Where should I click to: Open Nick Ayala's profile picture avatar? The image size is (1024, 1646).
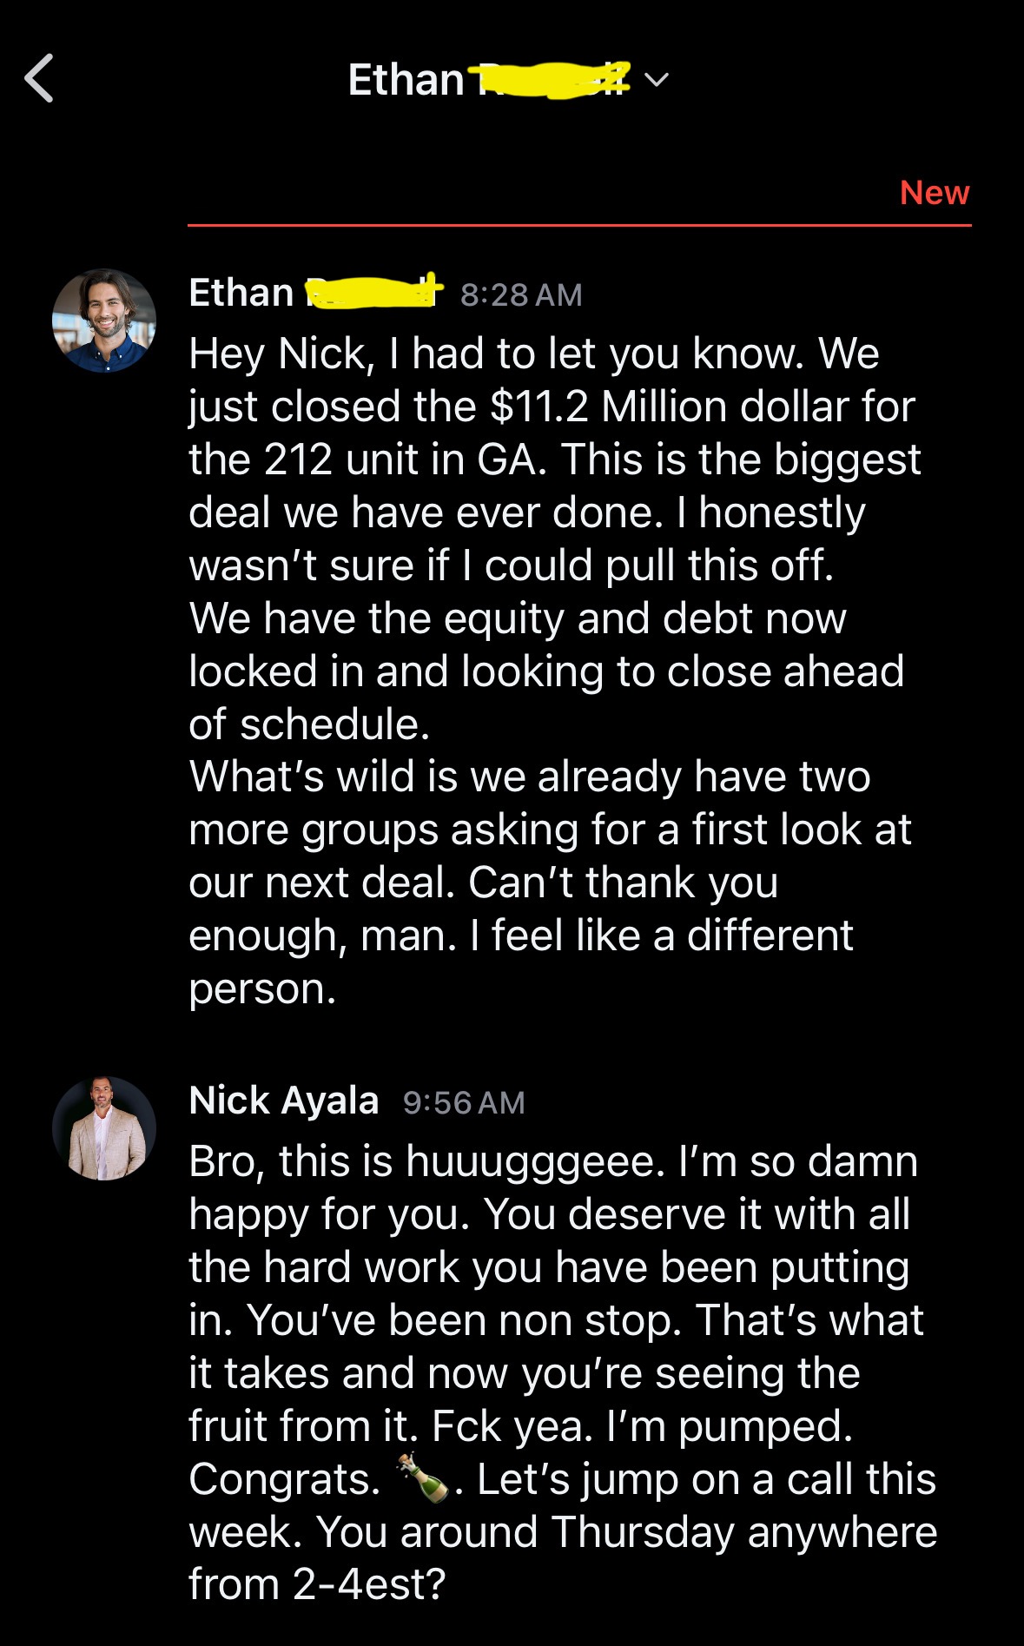point(104,1128)
